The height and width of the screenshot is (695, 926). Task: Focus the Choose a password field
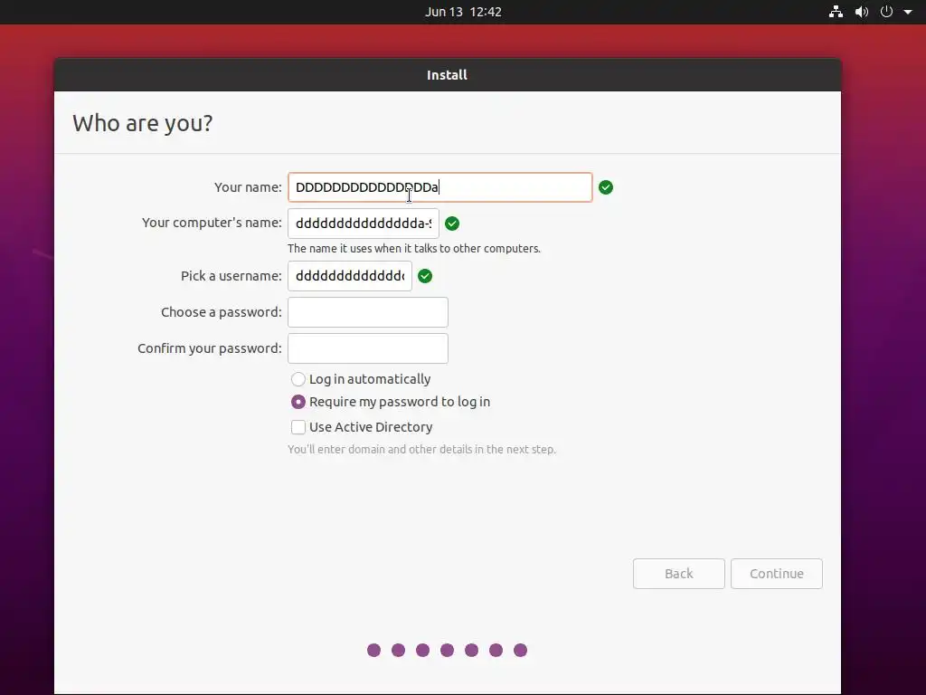click(368, 312)
